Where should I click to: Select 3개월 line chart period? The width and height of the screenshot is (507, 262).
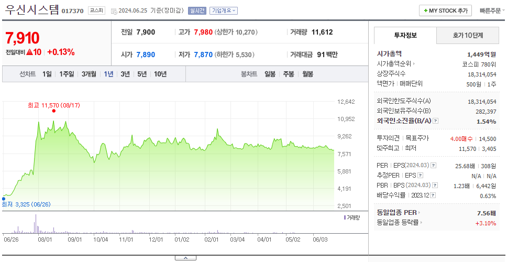point(89,74)
